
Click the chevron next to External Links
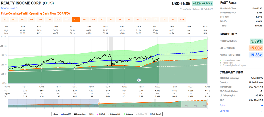click(17, 8)
